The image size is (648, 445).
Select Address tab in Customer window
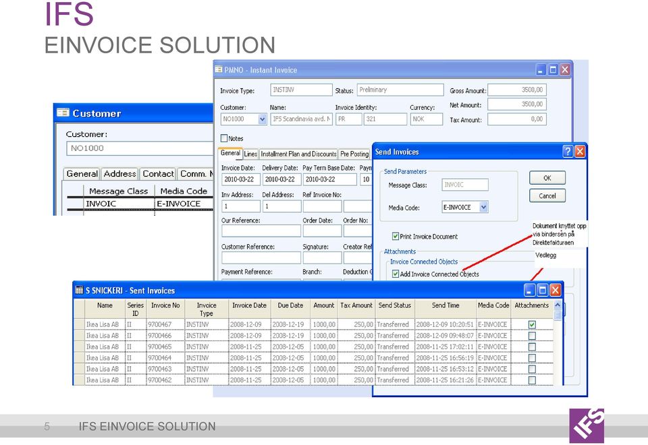120,174
